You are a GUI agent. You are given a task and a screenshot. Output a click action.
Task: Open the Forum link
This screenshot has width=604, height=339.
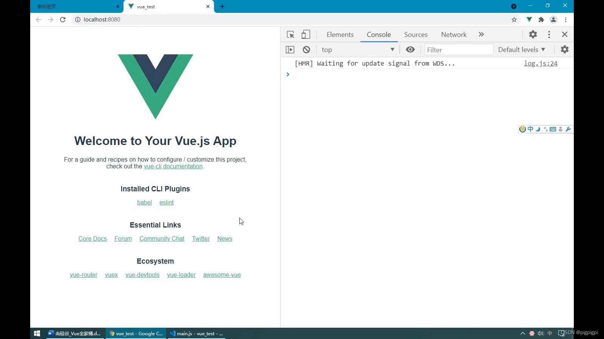123,239
